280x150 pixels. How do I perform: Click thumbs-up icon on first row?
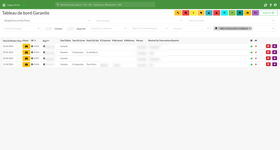click(252, 46)
